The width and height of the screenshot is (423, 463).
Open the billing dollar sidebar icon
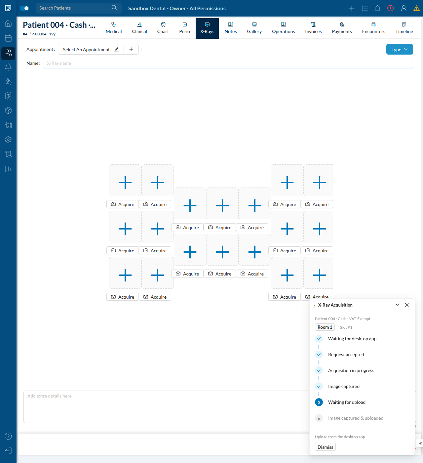[x=8, y=96]
